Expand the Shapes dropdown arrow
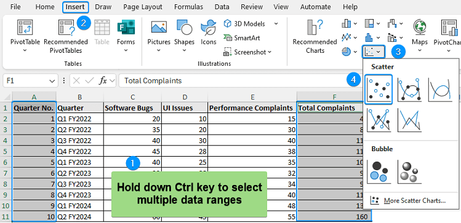 184,50
